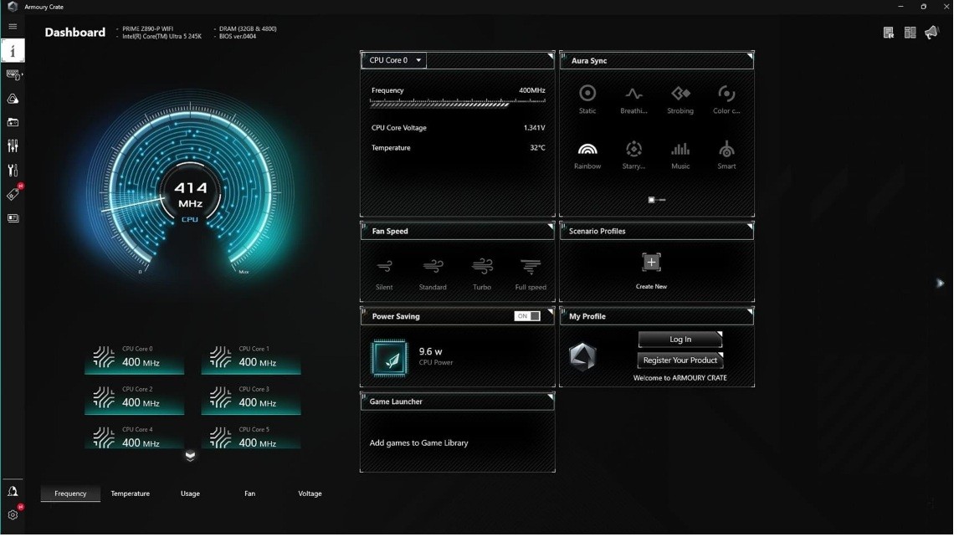
Task: Select the Color cycle lighting effect
Action: pyautogui.click(x=726, y=100)
